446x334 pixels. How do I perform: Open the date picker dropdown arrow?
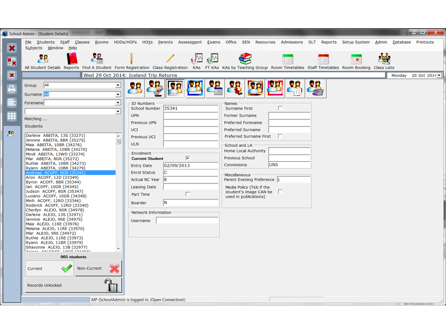(439, 75)
